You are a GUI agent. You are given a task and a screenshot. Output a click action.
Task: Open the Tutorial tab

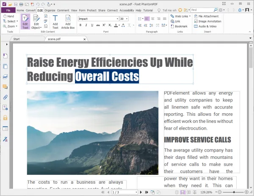148,10
